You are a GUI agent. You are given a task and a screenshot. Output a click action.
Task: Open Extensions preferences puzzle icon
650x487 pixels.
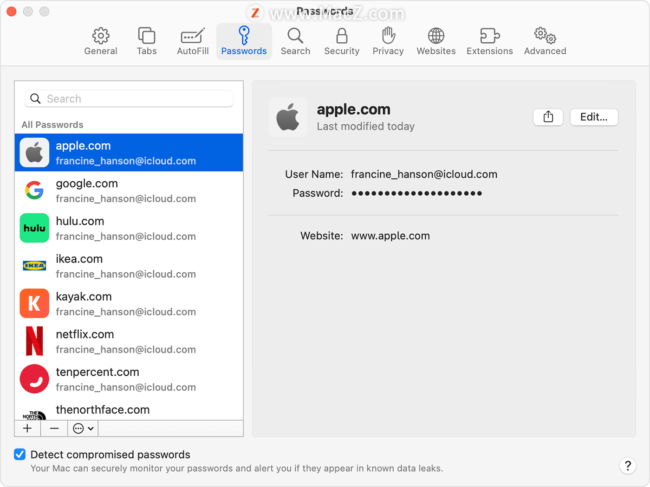coord(490,42)
